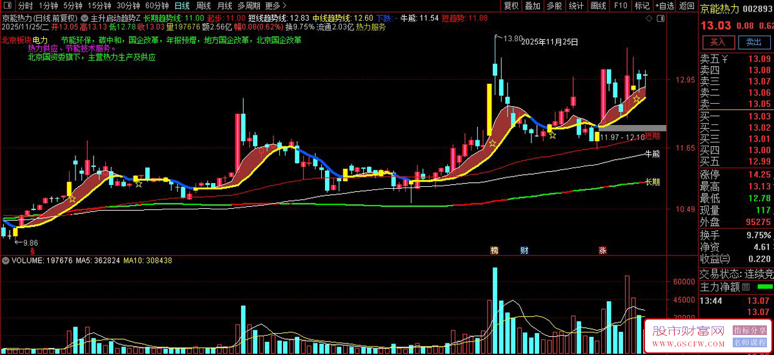Open the 主力净额 list icon

tap(746, 286)
